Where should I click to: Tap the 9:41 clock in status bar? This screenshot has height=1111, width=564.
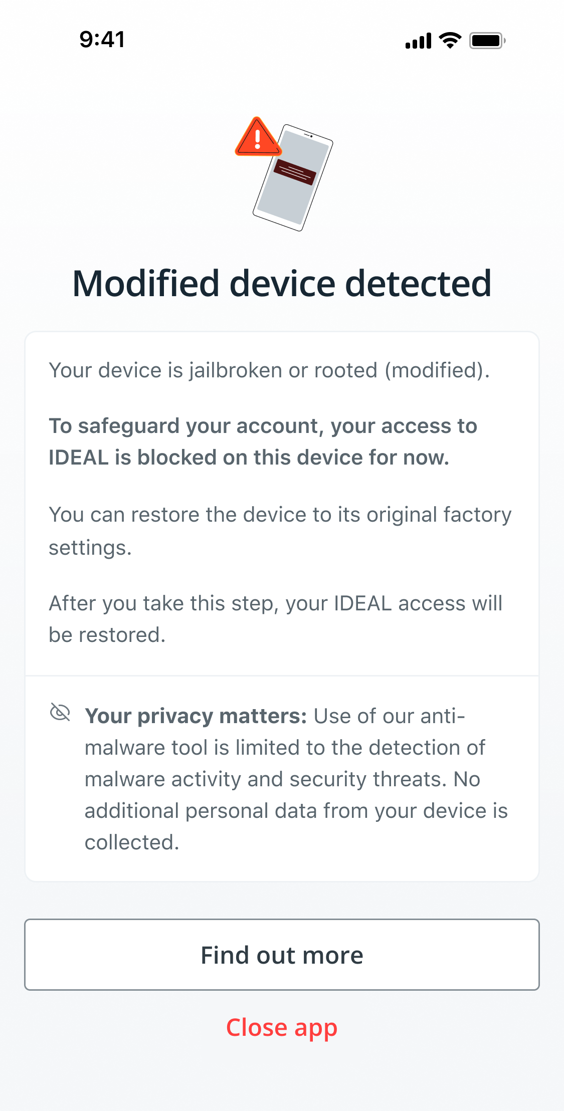pos(102,40)
